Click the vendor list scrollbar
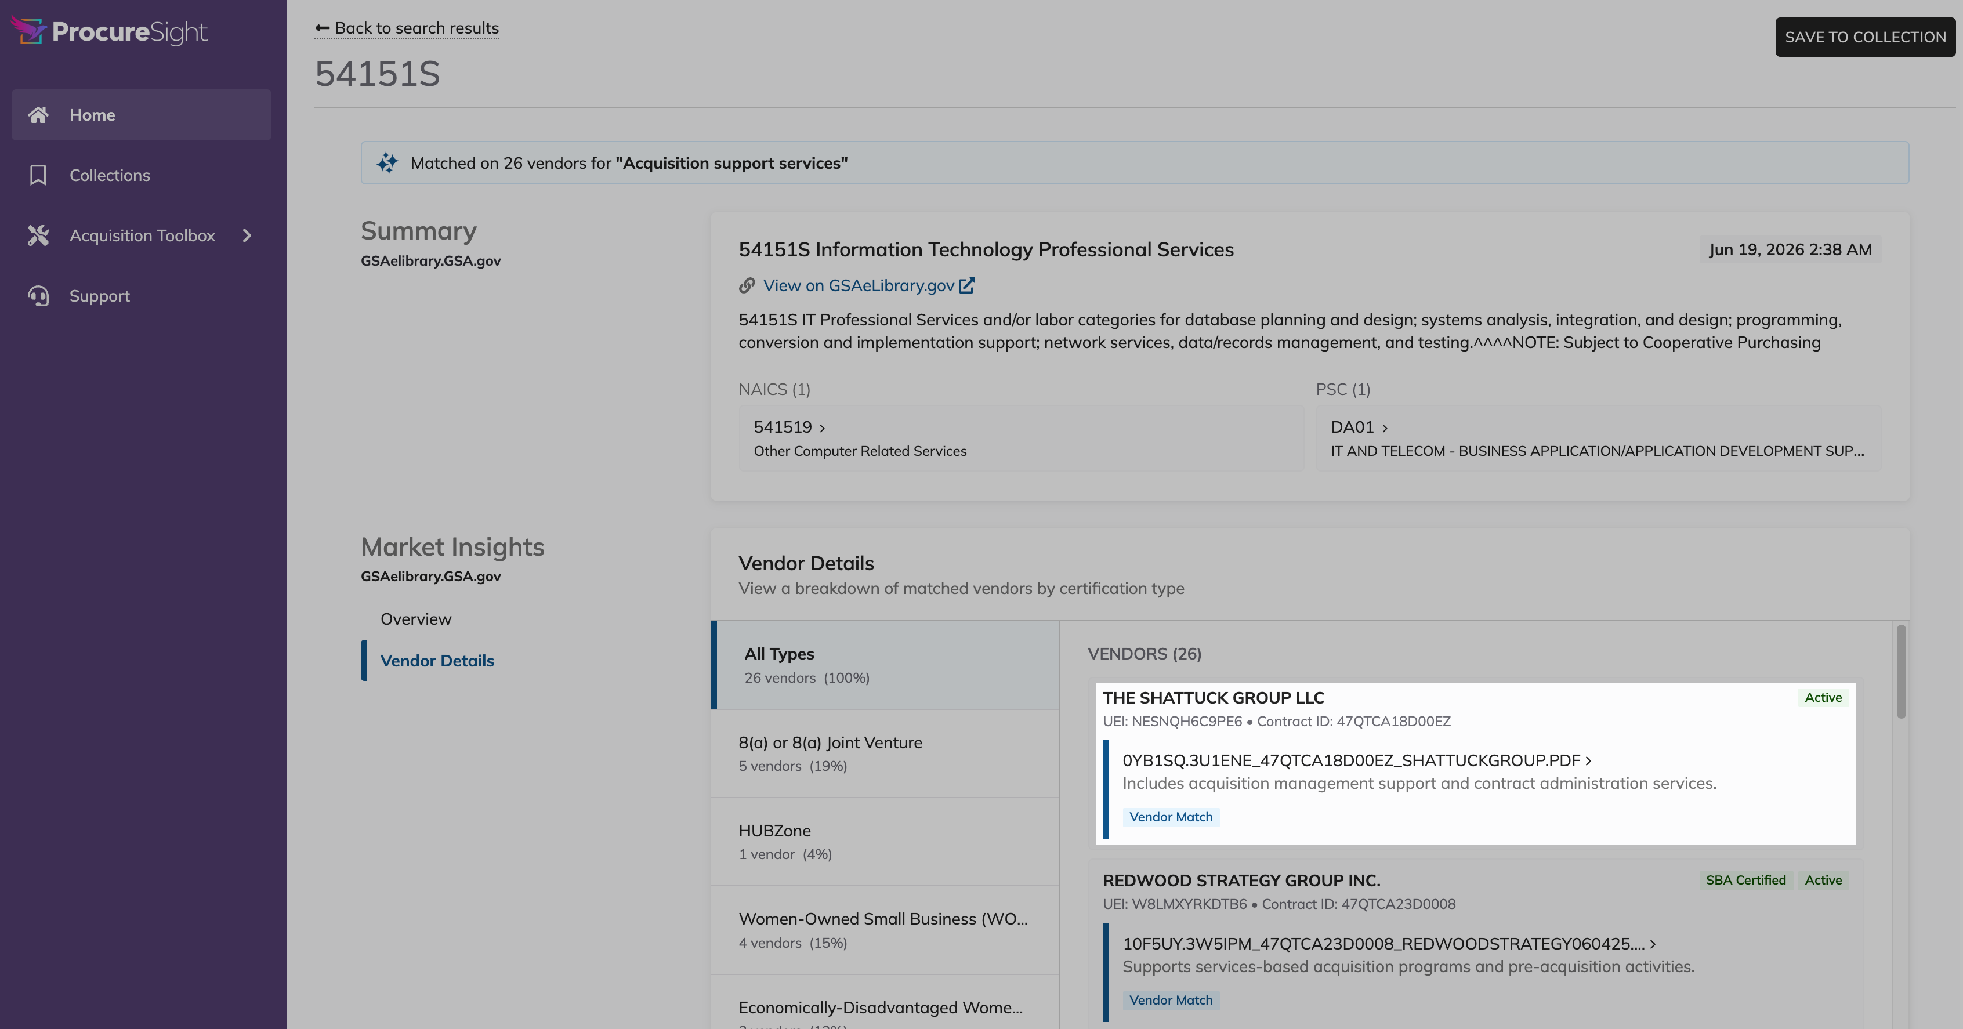The width and height of the screenshot is (1963, 1029). pyautogui.click(x=1902, y=672)
